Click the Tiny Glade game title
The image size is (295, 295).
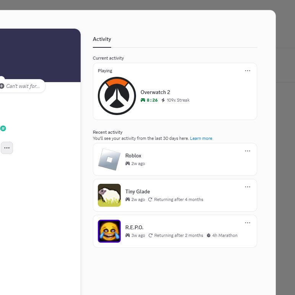[138, 191]
